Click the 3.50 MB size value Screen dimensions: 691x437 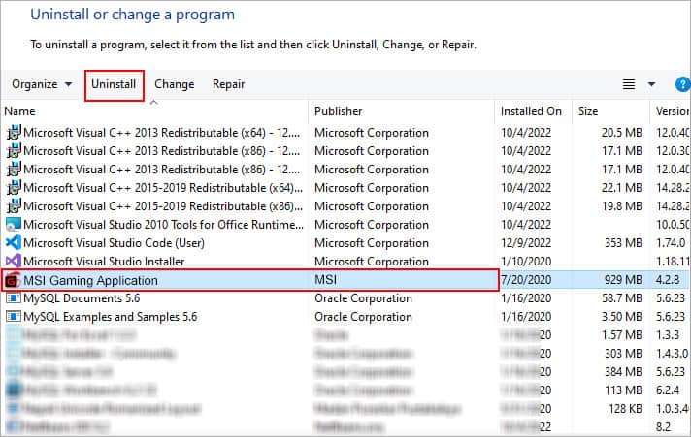622,317
